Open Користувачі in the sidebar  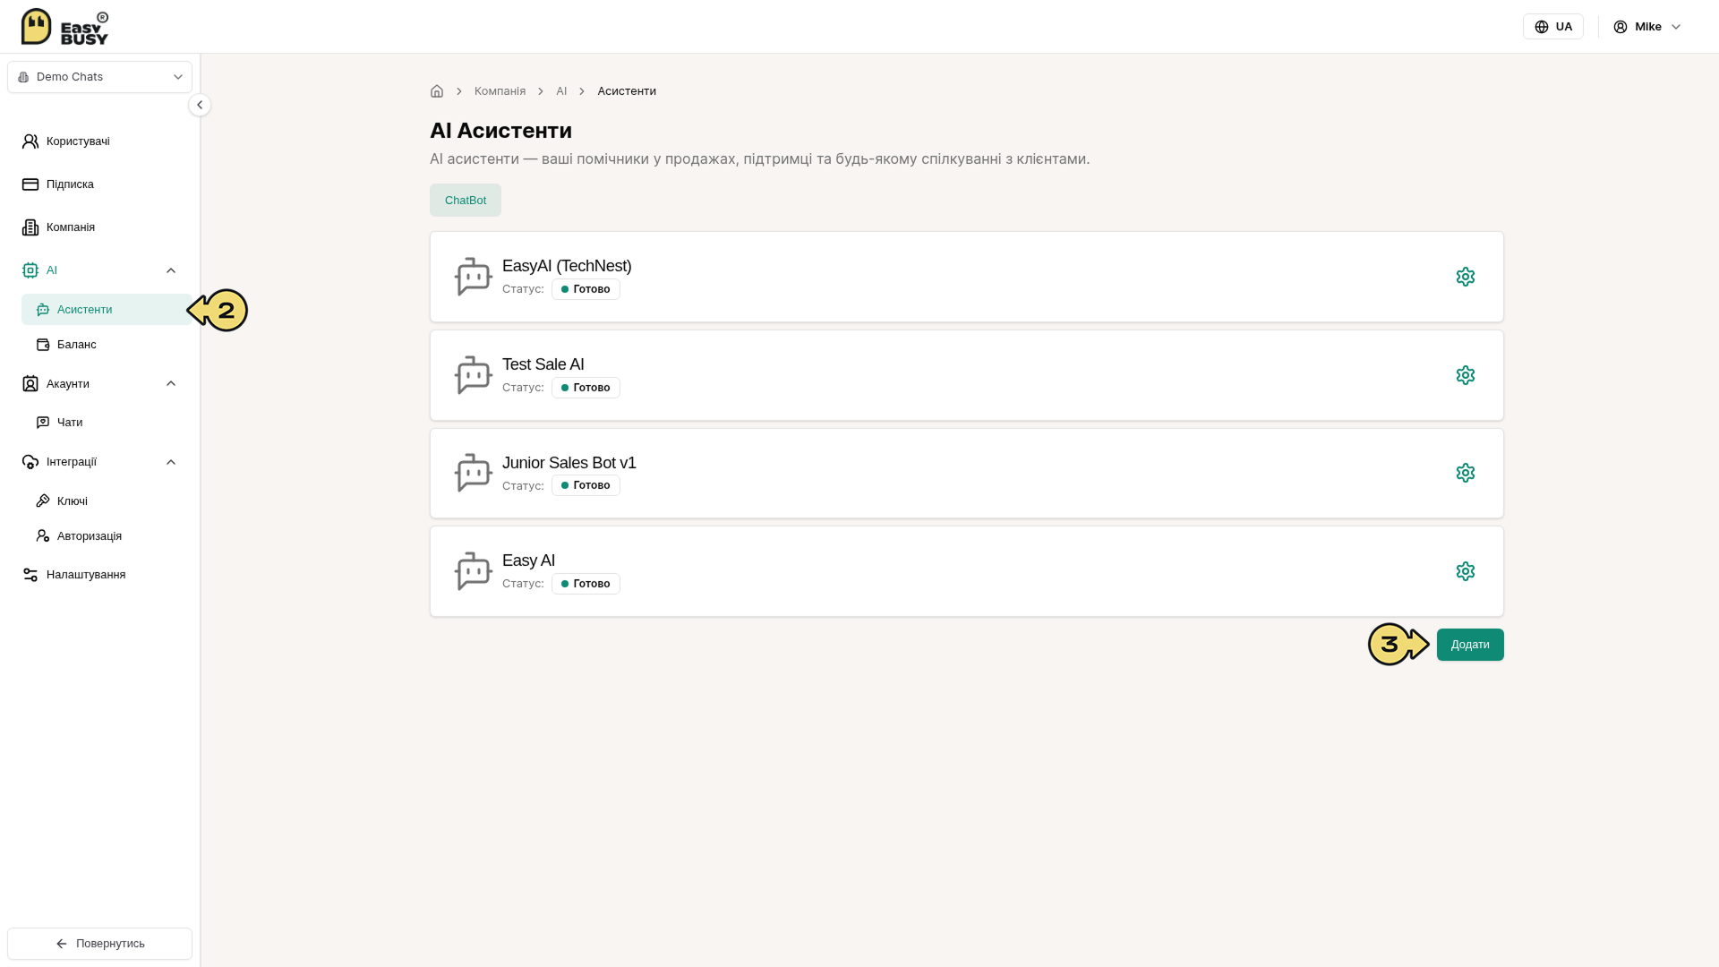pyautogui.click(x=100, y=141)
